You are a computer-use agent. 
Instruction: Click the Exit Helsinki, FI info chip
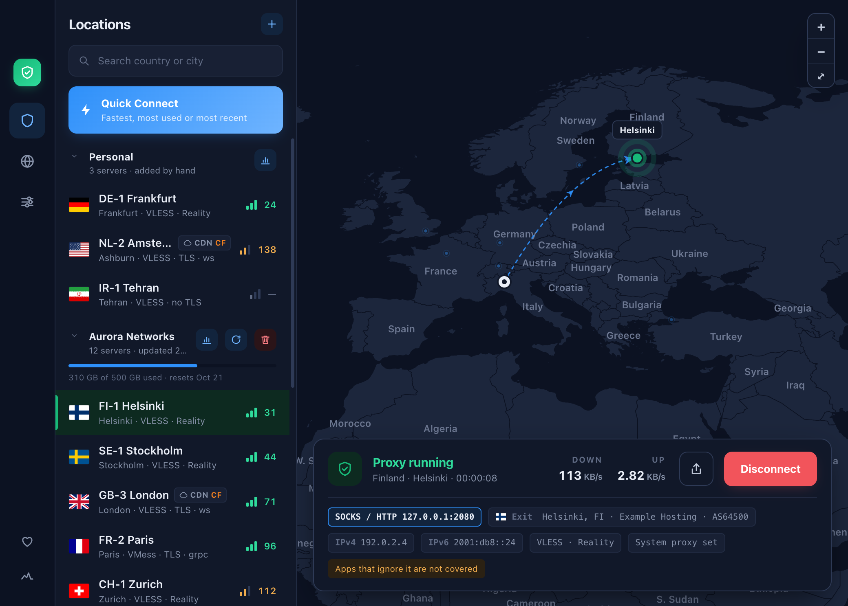pos(622,517)
